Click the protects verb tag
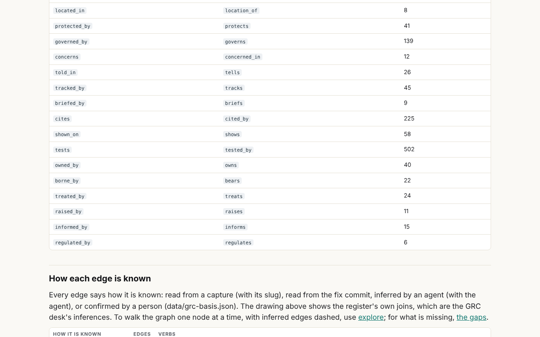Image resolution: width=540 pixels, height=337 pixels. 237,26
